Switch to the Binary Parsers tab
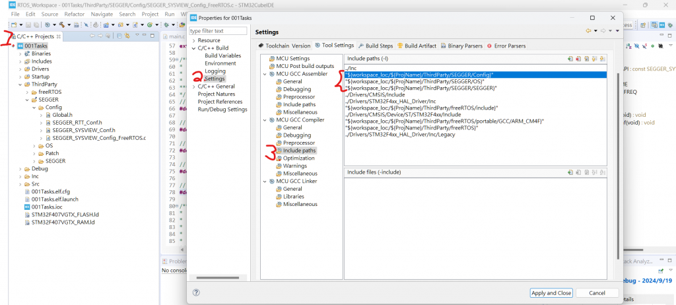Screen dimensions: 676x305 pyautogui.click(x=461, y=46)
